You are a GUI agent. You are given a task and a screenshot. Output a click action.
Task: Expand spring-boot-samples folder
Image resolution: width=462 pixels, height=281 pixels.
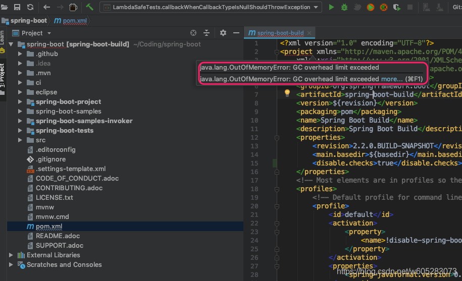20,111
